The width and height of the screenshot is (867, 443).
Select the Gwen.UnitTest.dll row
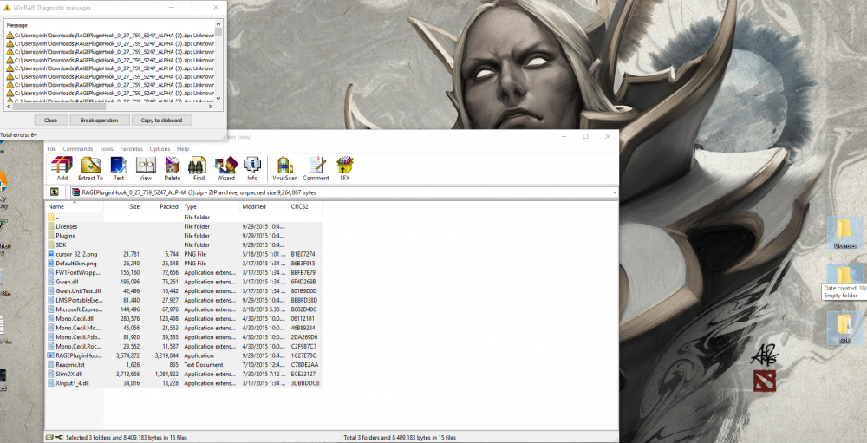(185, 291)
